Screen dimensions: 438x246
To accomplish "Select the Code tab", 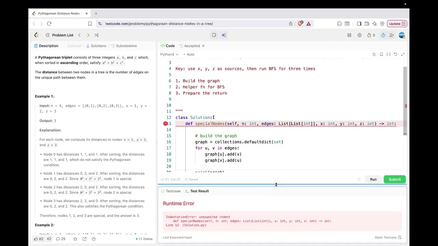I will (168, 46).
